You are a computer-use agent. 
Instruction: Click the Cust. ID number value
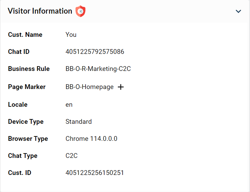point(95,173)
